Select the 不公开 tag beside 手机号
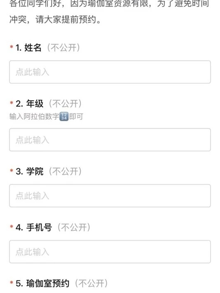 point(74,227)
